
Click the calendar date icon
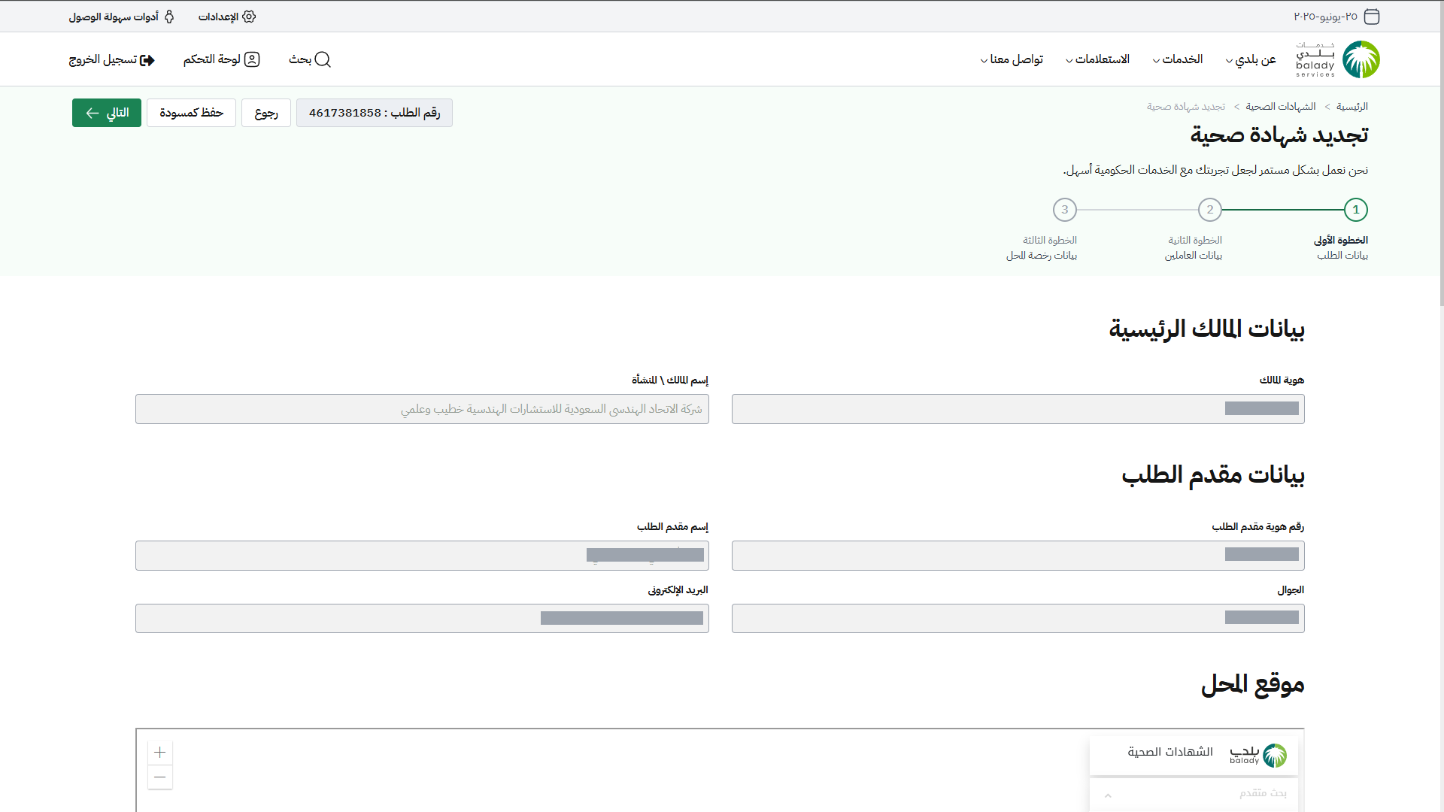coord(1372,17)
